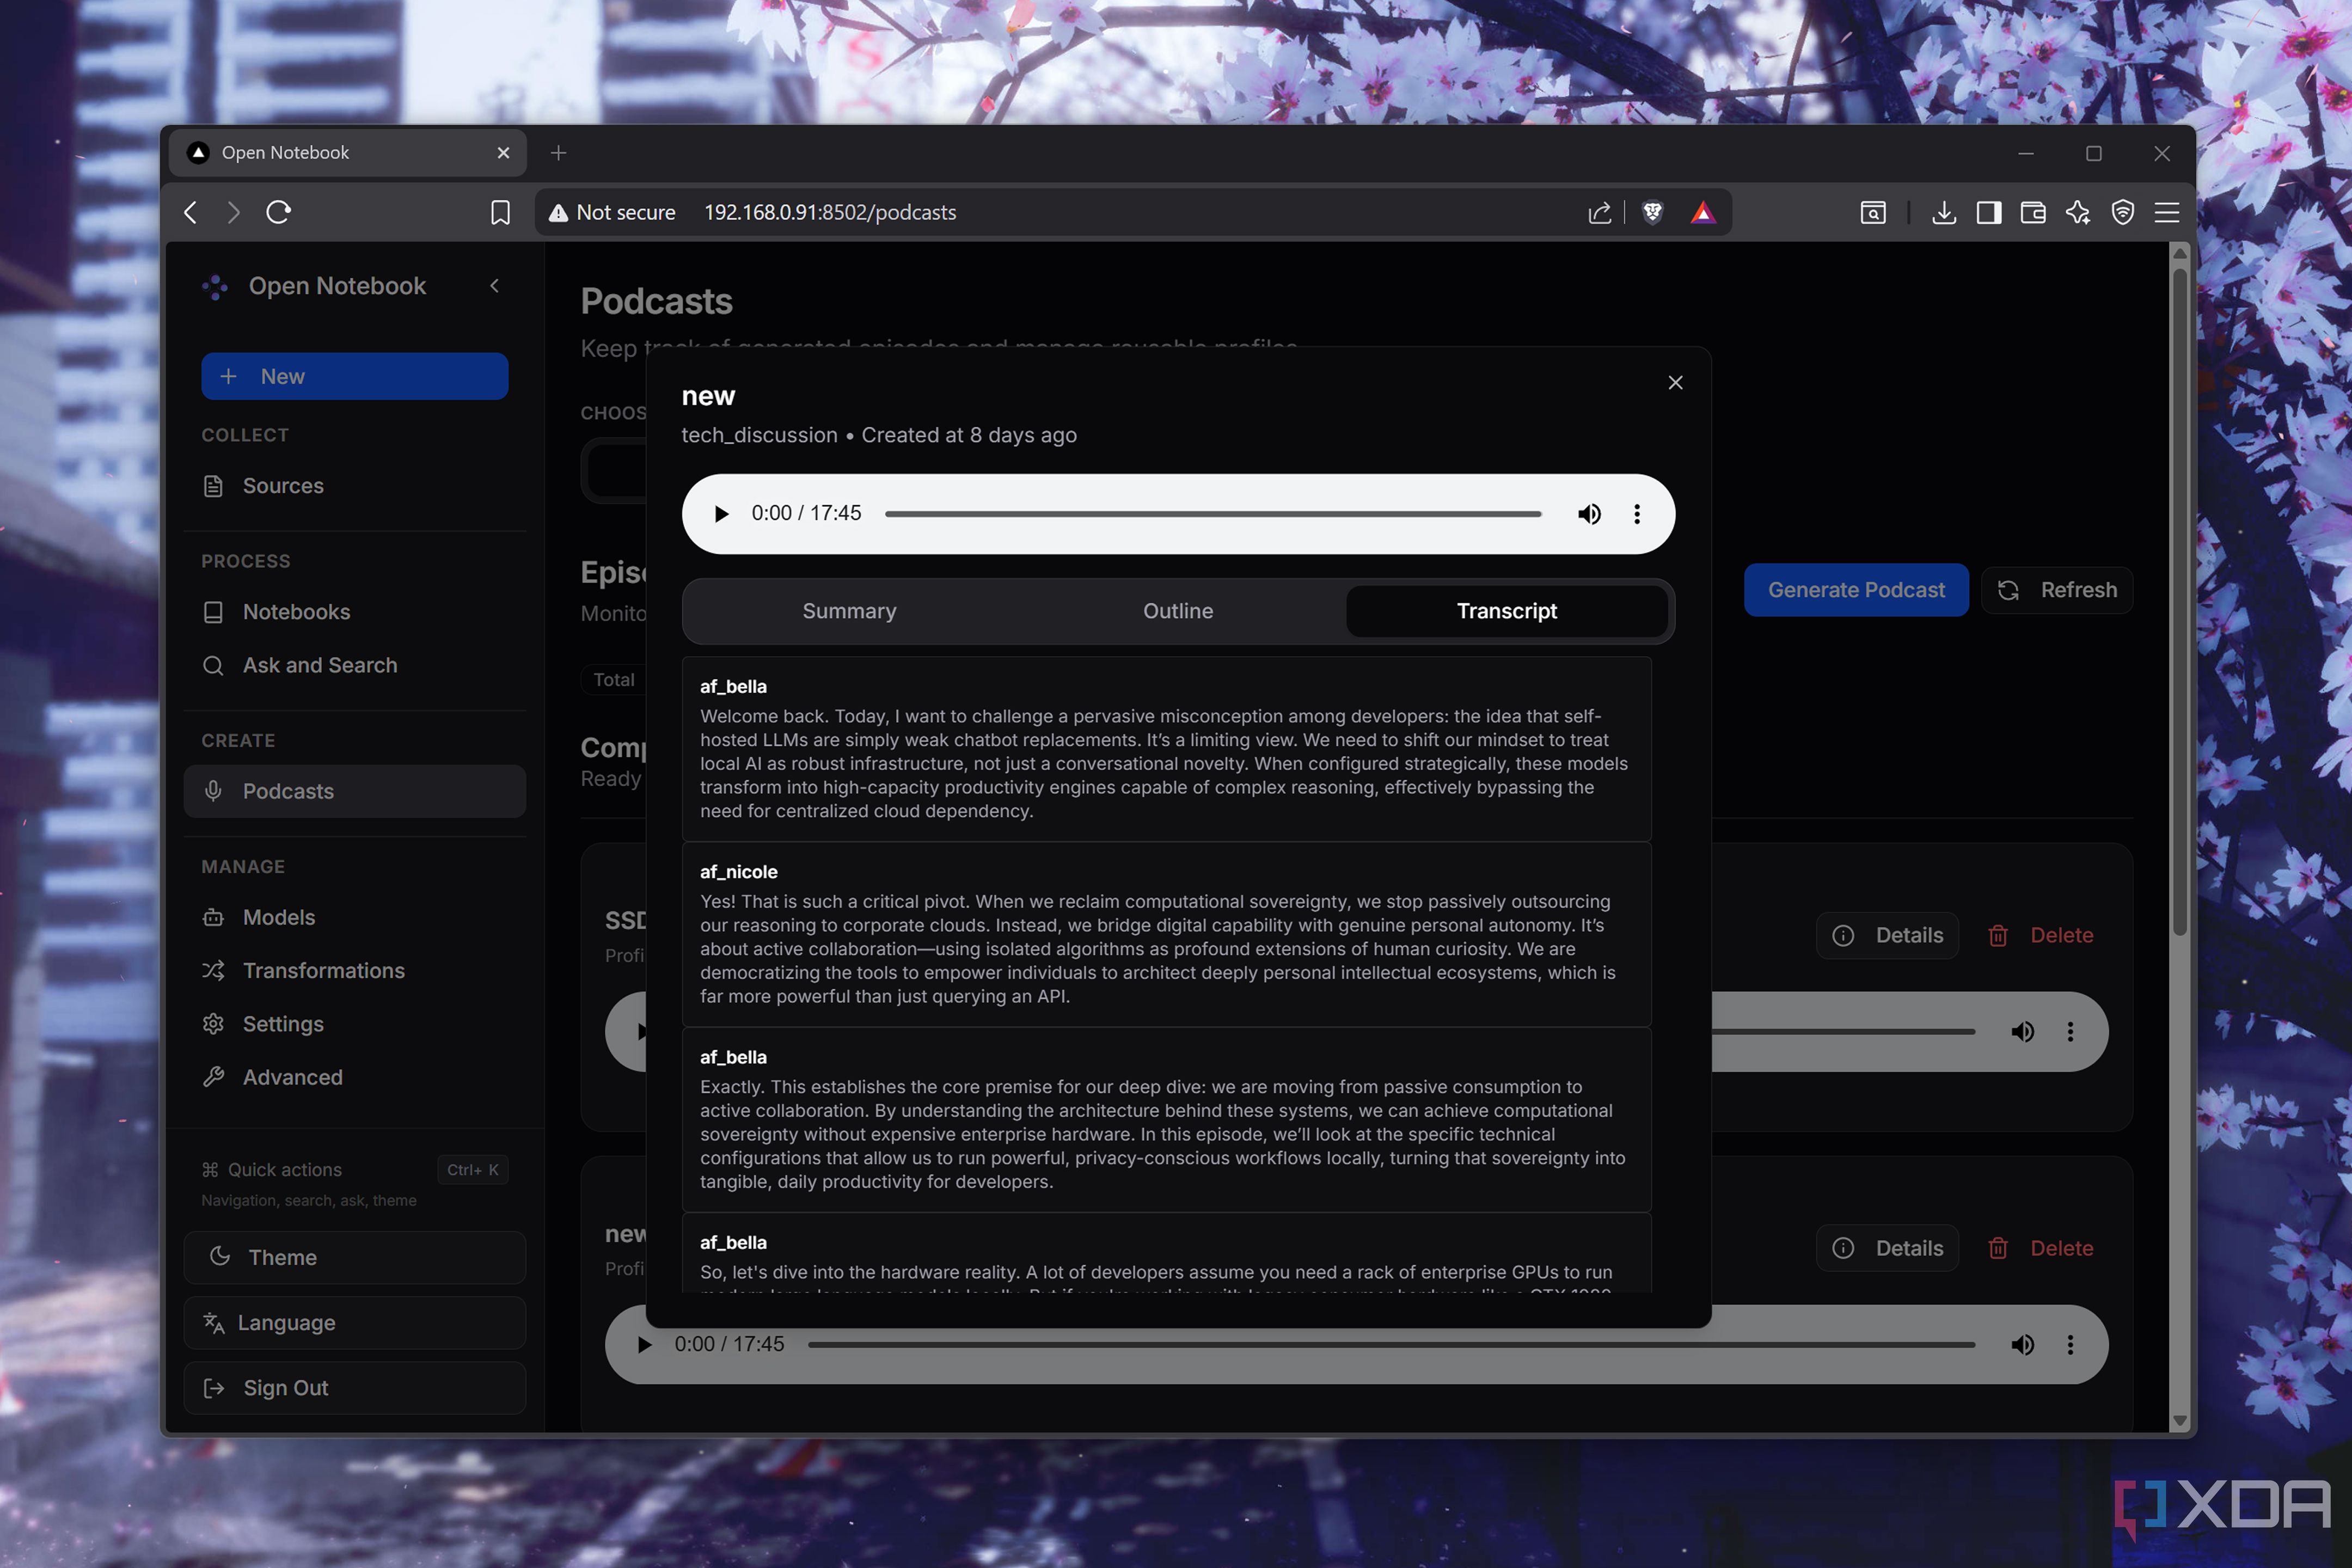Select the Transcript tab

pos(1507,611)
